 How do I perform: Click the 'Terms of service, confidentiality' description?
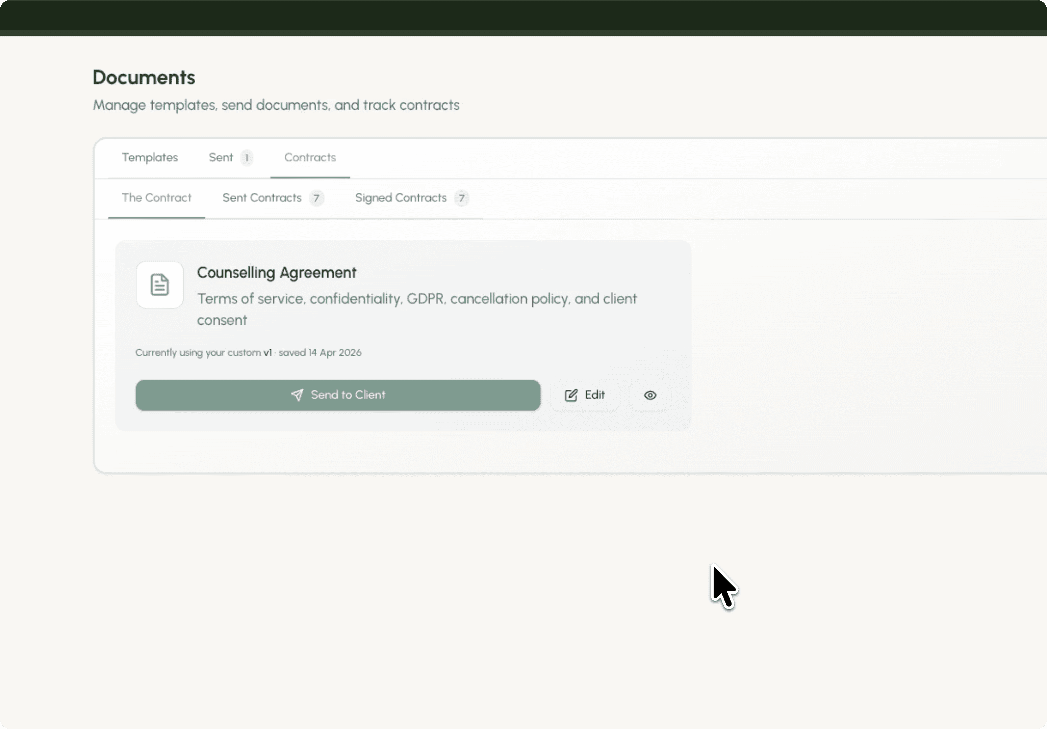[417, 309]
